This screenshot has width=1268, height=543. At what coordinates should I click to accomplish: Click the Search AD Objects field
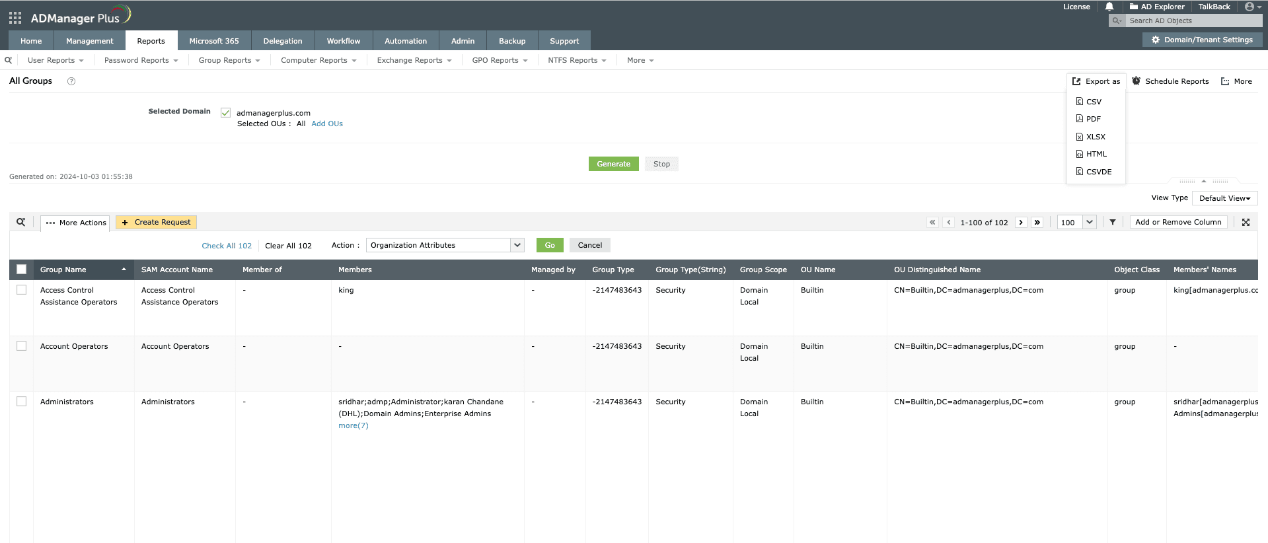1193,20
